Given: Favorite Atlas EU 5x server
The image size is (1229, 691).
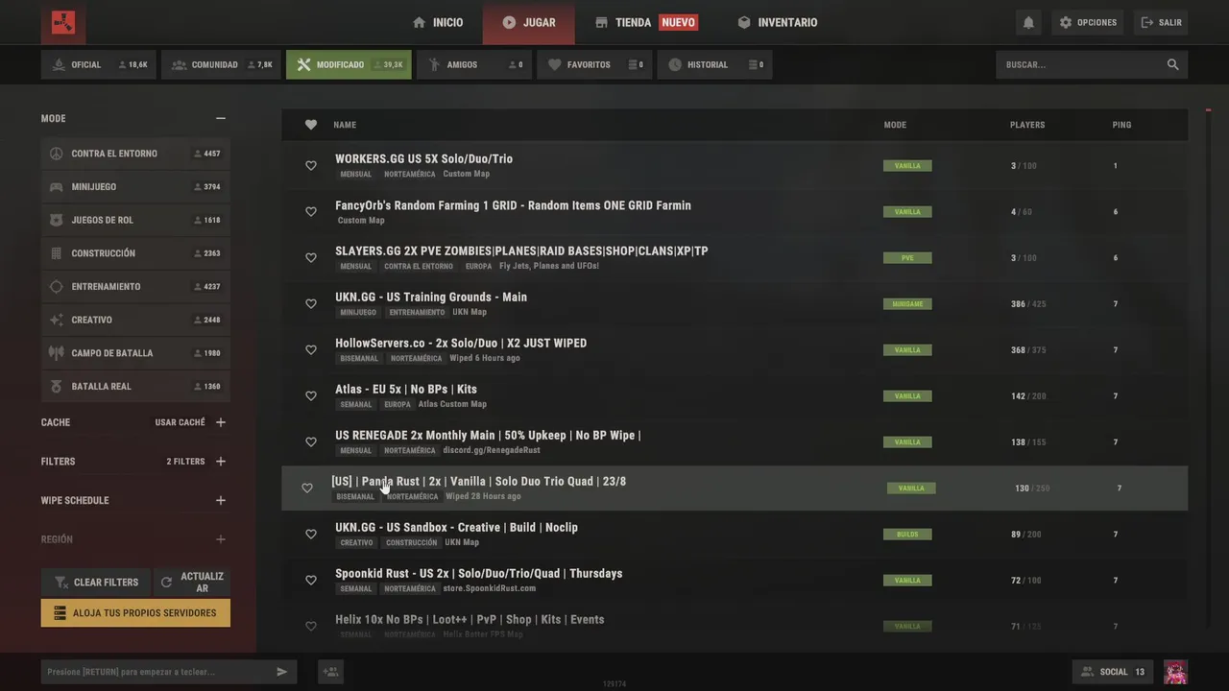Looking at the screenshot, I should pos(311,396).
